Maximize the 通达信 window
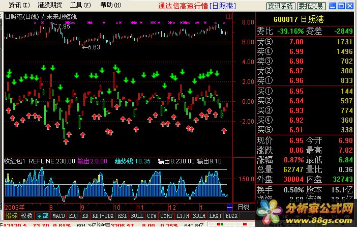This screenshot has width=358, height=228. 341,6
